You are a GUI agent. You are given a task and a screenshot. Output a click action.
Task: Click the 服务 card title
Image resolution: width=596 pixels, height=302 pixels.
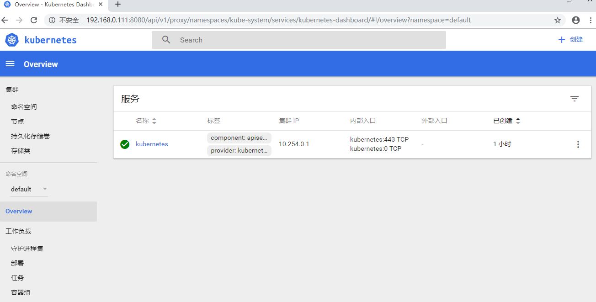[x=130, y=99]
